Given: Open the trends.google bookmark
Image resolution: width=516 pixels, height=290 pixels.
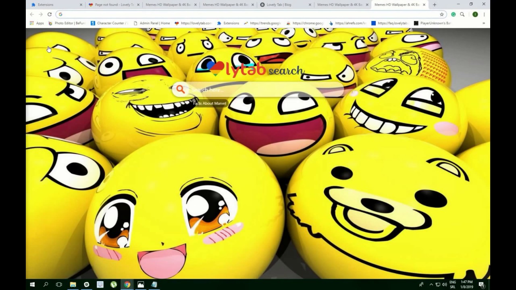Looking at the screenshot, I should coord(262,23).
